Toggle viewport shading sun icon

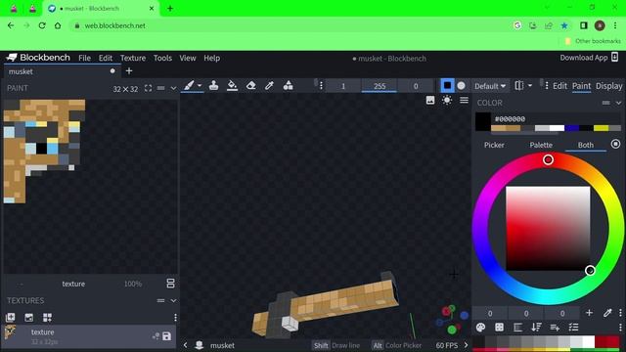447,100
